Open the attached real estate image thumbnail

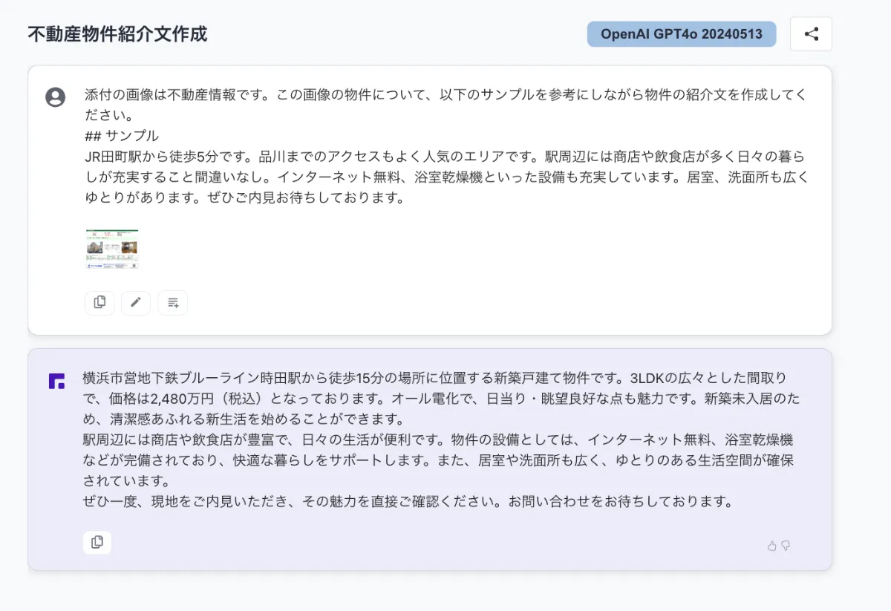pos(112,249)
